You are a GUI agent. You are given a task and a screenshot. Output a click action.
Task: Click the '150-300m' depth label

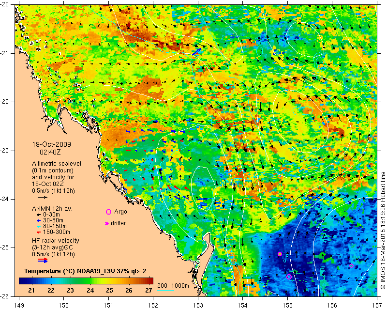pos(57,232)
